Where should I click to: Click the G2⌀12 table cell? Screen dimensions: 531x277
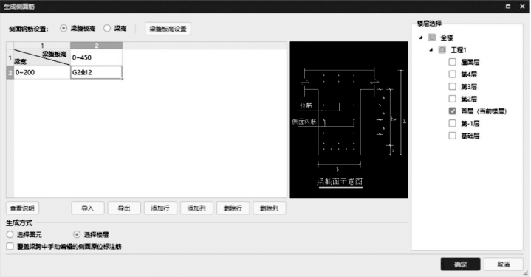(x=96, y=72)
